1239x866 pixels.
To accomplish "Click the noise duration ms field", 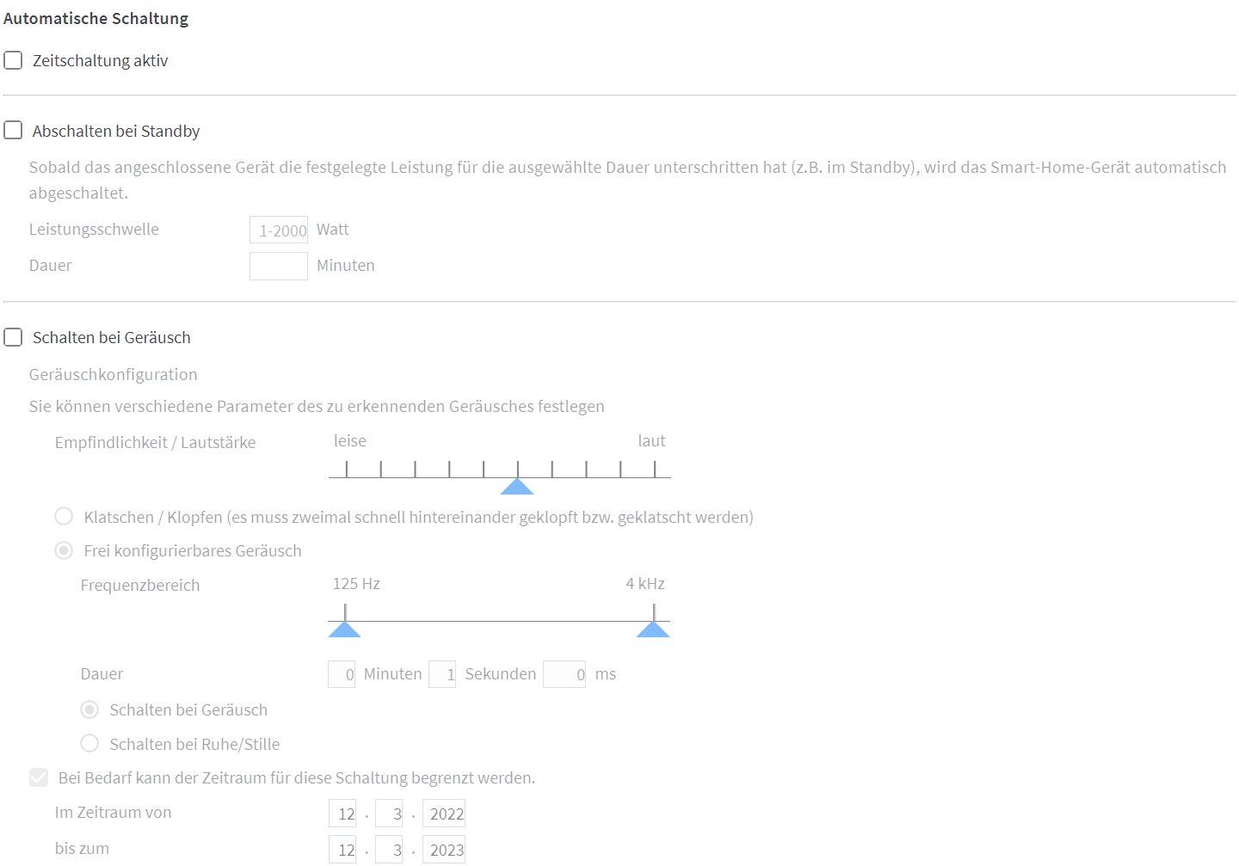I will [x=564, y=674].
